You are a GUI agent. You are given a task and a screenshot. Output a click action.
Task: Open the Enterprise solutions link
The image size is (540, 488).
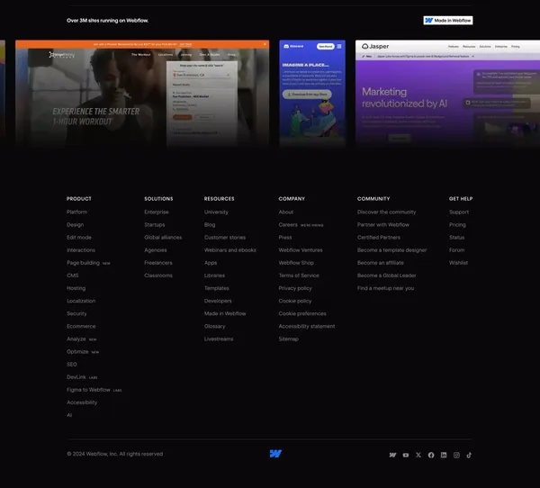(x=157, y=212)
